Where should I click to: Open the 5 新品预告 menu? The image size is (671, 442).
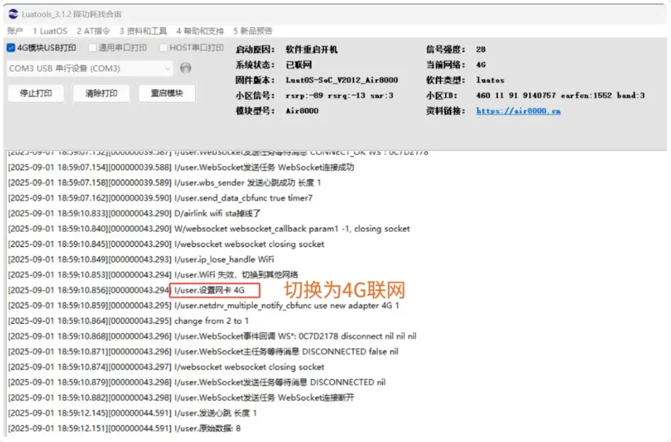[x=253, y=31]
